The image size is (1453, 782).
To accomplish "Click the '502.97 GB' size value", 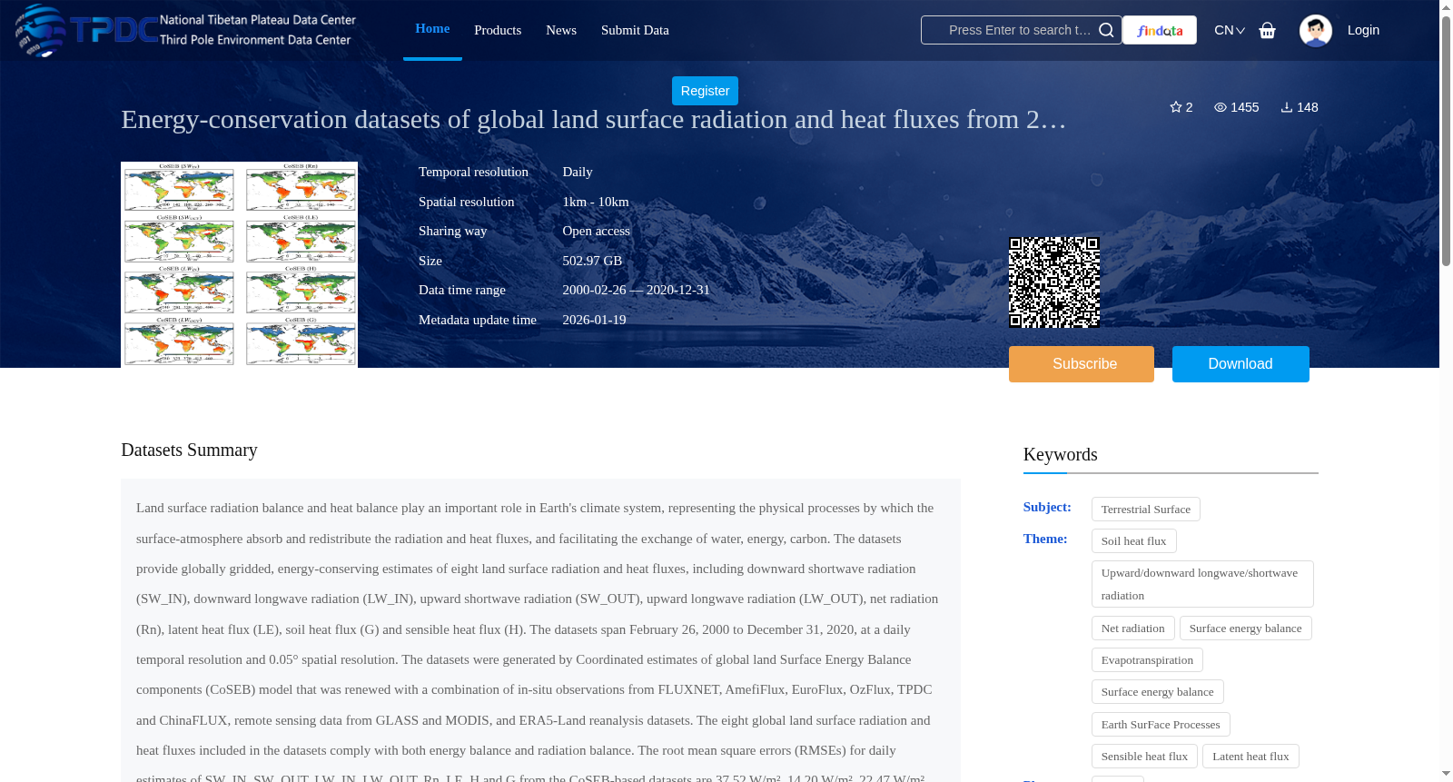I will [x=592, y=261].
